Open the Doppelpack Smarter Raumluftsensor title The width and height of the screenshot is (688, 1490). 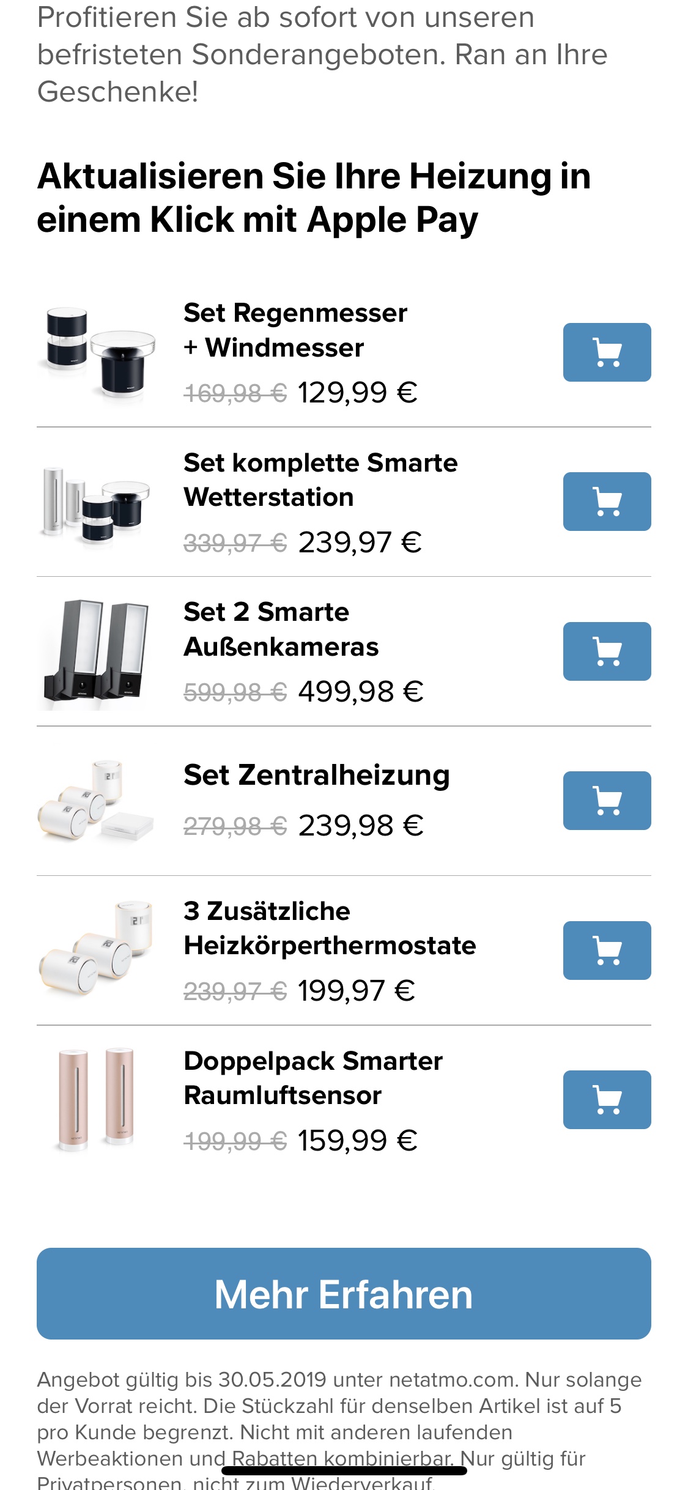pos(313,1078)
